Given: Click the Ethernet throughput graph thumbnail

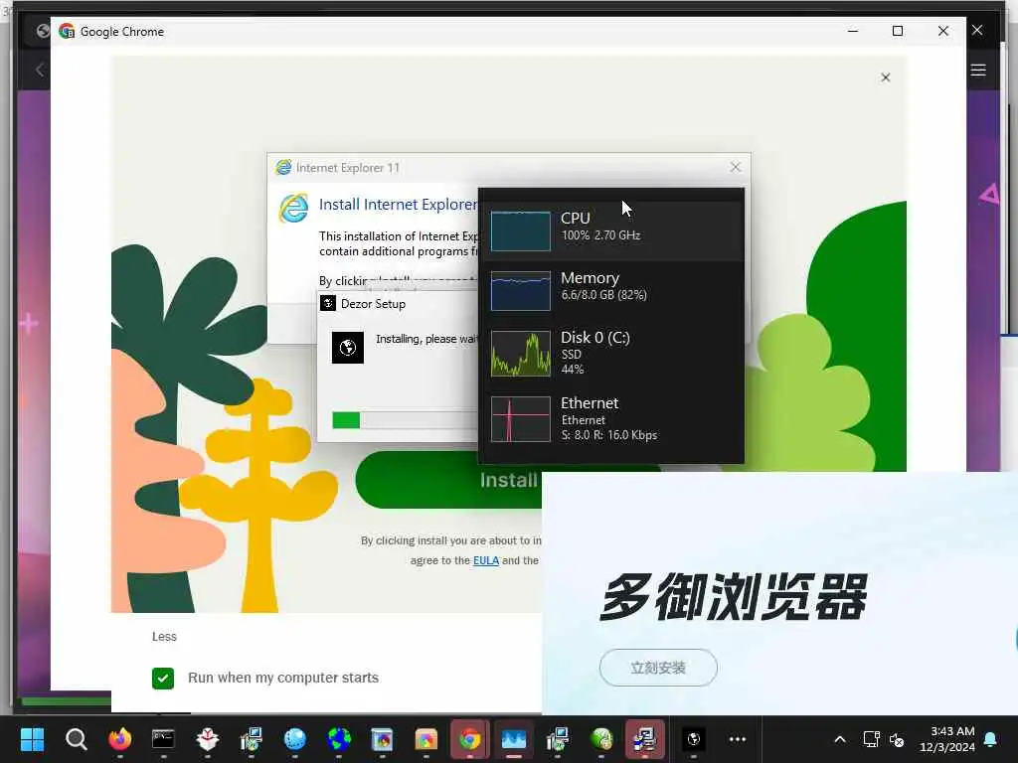Looking at the screenshot, I should pos(521,419).
